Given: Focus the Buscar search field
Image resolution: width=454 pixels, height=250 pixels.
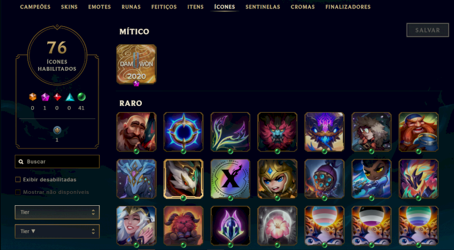Looking at the screenshot, I should [57, 162].
